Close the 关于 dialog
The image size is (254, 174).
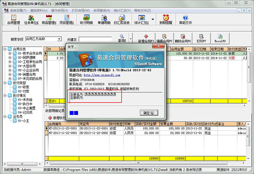tap(158, 46)
